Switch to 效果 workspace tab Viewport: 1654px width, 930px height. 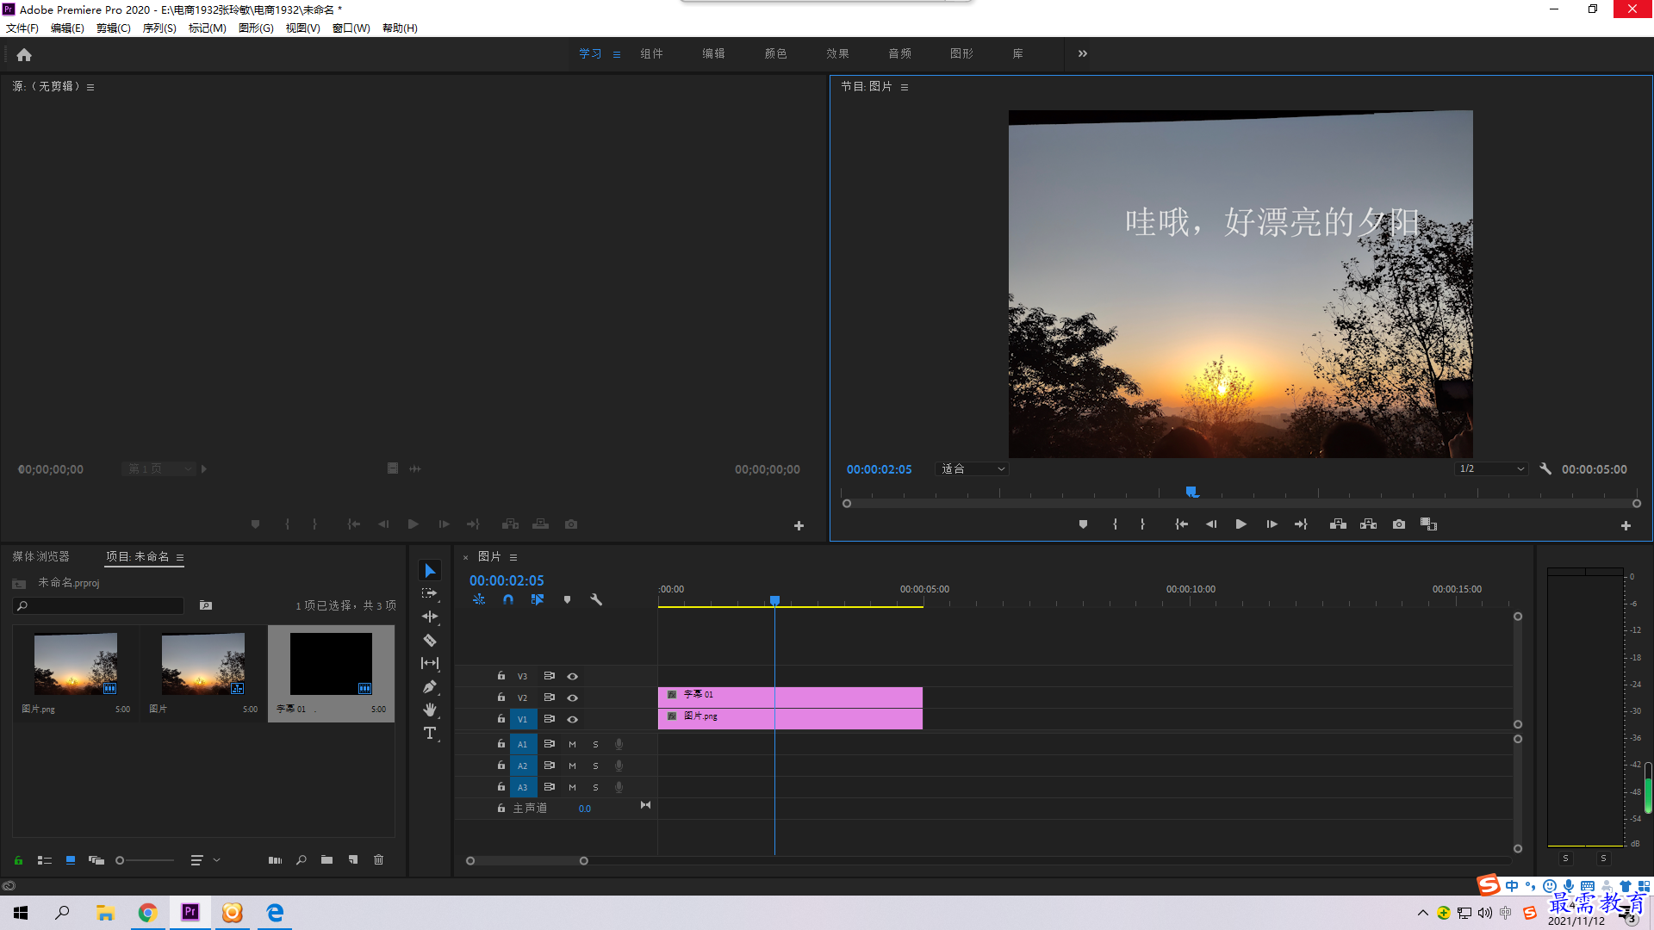(x=837, y=53)
